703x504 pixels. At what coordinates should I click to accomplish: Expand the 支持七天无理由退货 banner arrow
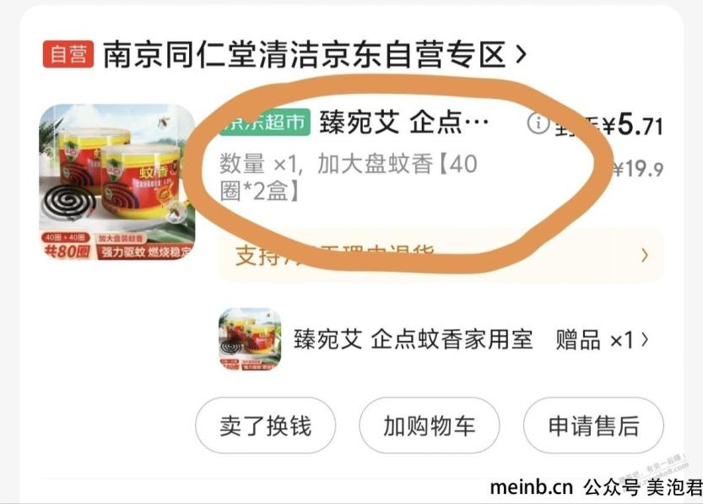coord(644,256)
